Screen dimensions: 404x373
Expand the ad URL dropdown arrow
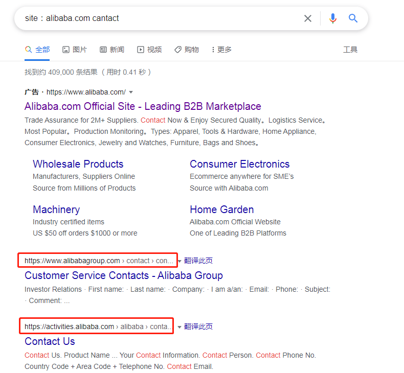131,92
